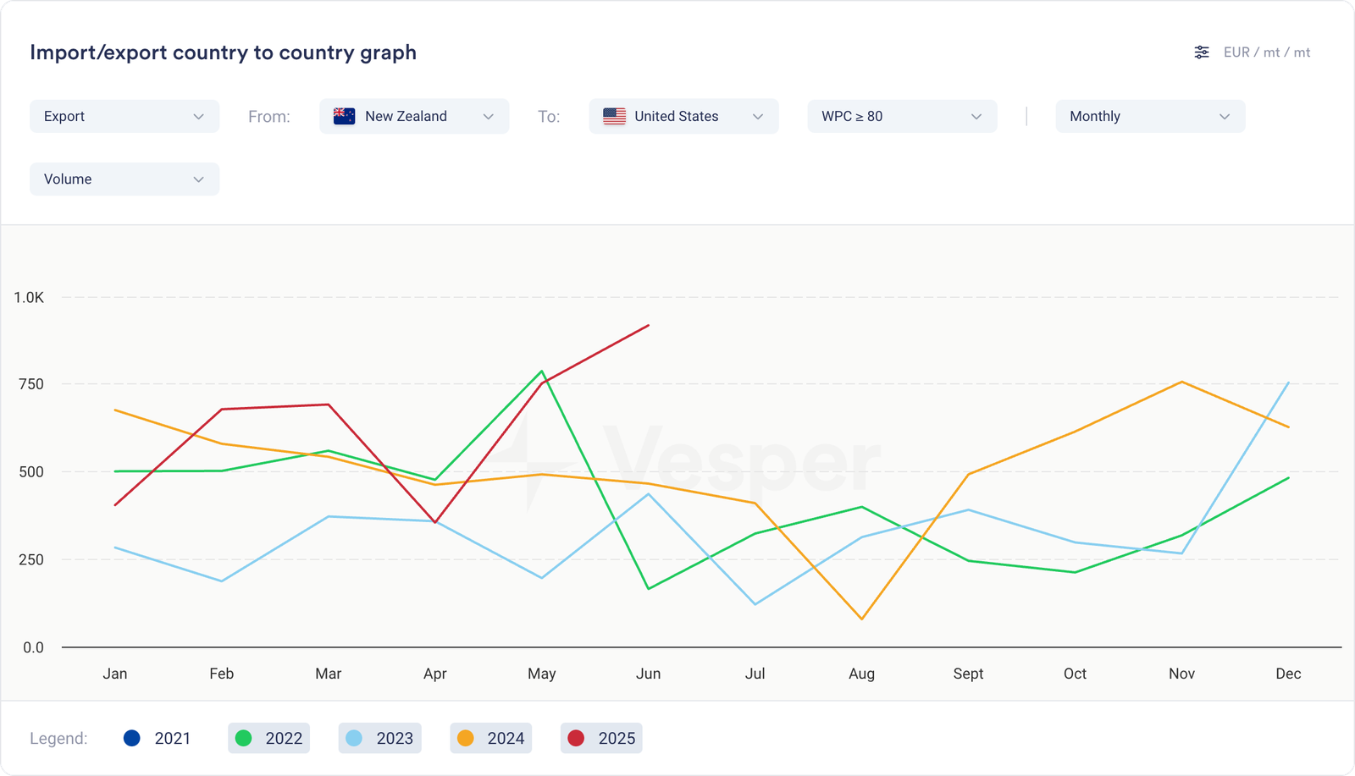The width and height of the screenshot is (1355, 776).
Task: Open the WPC ≥ 80 product dropdown
Action: pos(902,117)
